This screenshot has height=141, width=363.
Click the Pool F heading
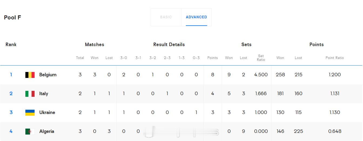tap(12, 18)
